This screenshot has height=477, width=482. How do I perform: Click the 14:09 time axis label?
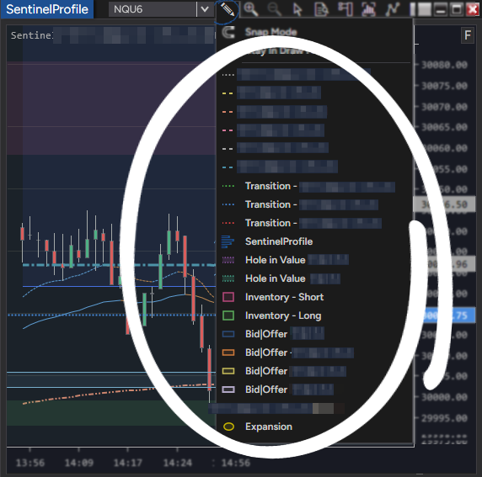pyautogui.click(x=78, y=463)
